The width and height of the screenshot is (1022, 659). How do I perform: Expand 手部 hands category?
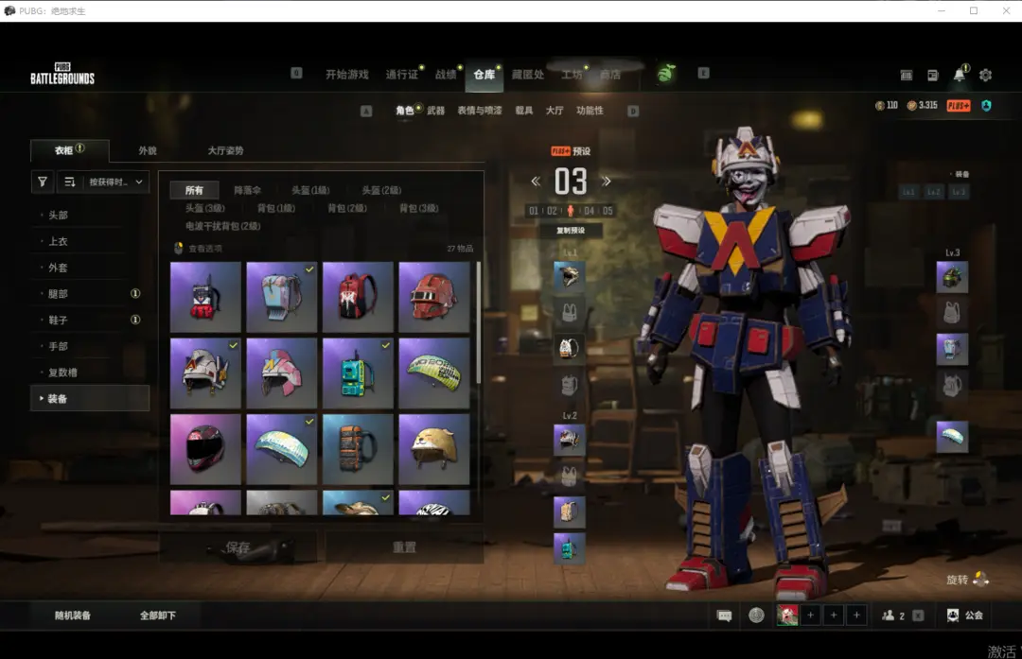click(x=90, y=346)
